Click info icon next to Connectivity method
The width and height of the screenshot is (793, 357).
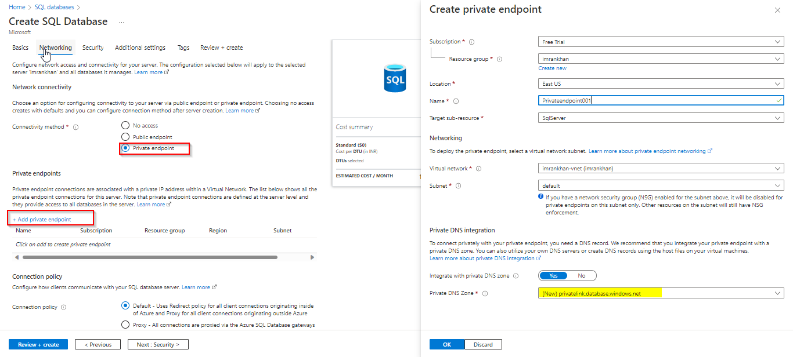point(76,127)
